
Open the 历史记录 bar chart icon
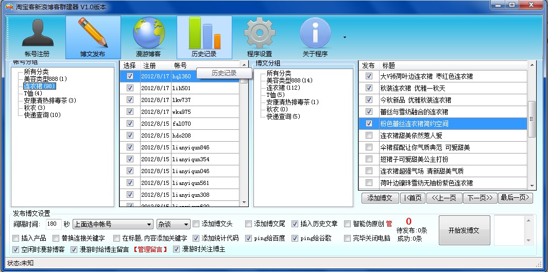[204, 38]
